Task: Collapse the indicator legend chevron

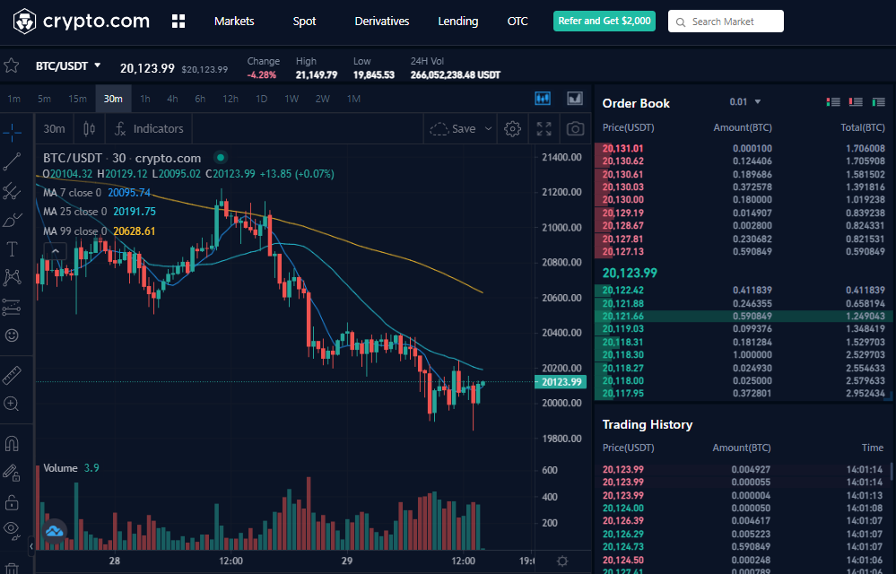Action: point(56,251)
